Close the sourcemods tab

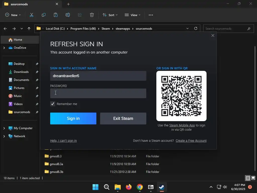(57, 4)
